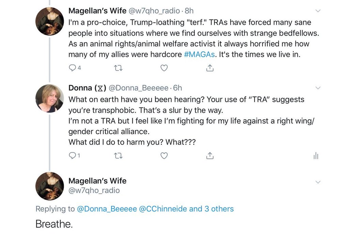This screenshot has width=353, height=238.
Task: Retweet Magellan's Wife first tweet
Action: click(118, 68)
